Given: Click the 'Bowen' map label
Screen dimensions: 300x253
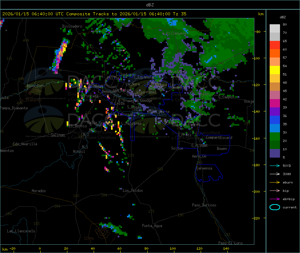Looking at the screenshot, I should [x=222, y=149].
